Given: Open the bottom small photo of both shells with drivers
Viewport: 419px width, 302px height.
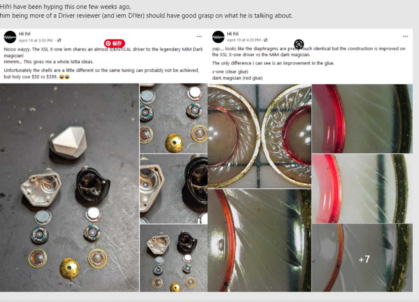Looking at the screenshot, I should point(174,258).
